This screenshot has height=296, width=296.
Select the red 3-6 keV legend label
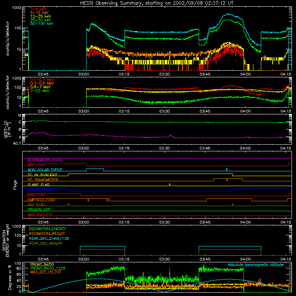[x=38, y=9]
